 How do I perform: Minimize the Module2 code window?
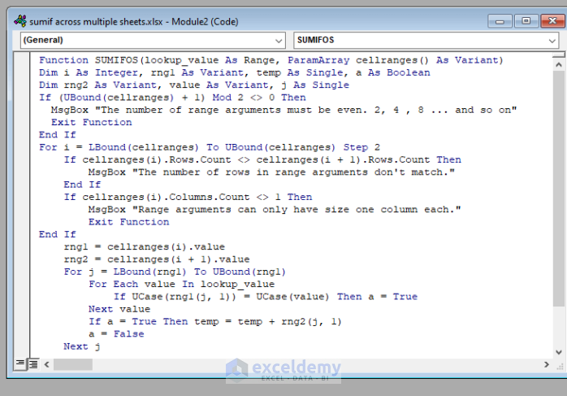[x=500, y=21]
